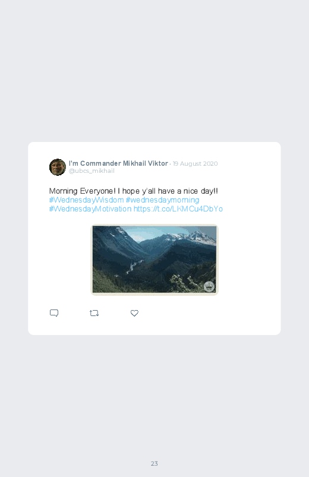The height and width of the screenshot is (477, 309).
Task: Open Commander Mikhail's profile avatar
Action: pos(58,167)
